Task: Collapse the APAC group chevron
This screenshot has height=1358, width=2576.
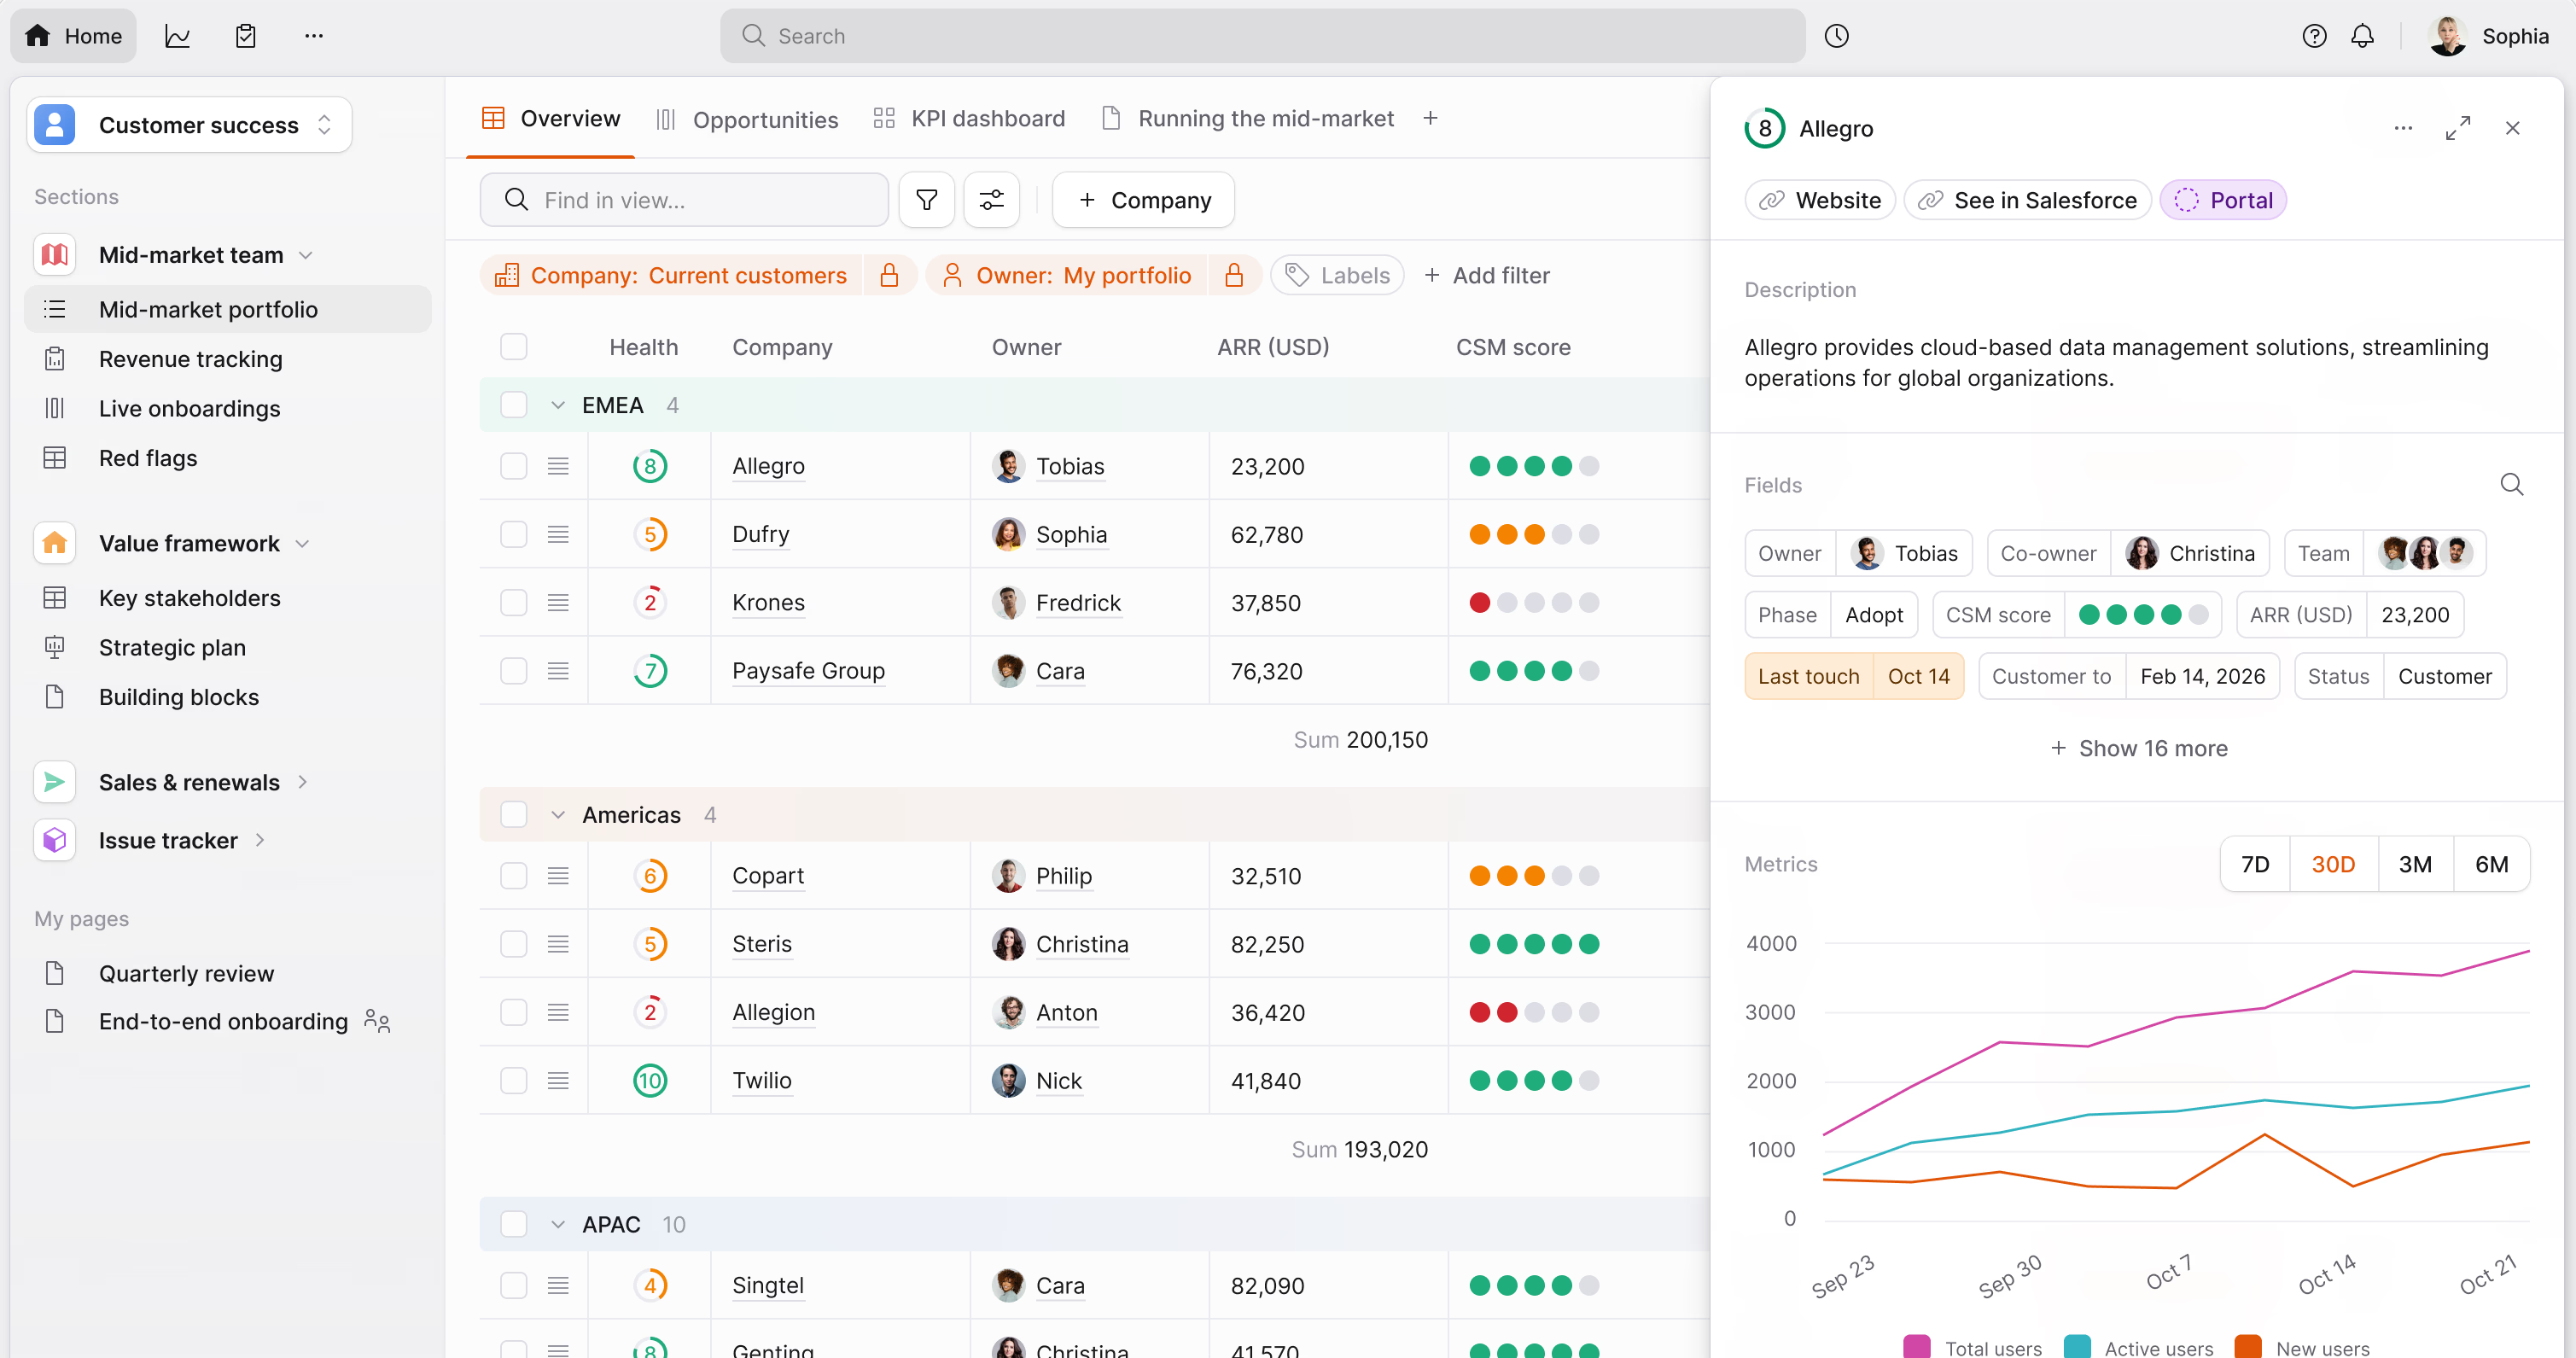Action: [x=558, y=1224]
